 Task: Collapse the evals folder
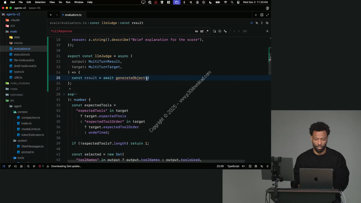click(13, 32)
